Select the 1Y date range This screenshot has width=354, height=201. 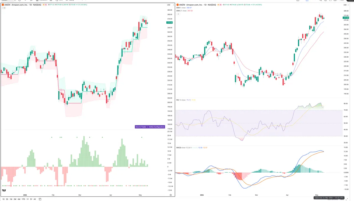coord(27,199)
